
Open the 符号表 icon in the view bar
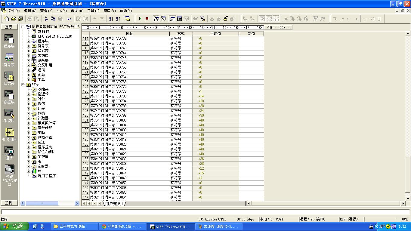(x=9, y=58)
